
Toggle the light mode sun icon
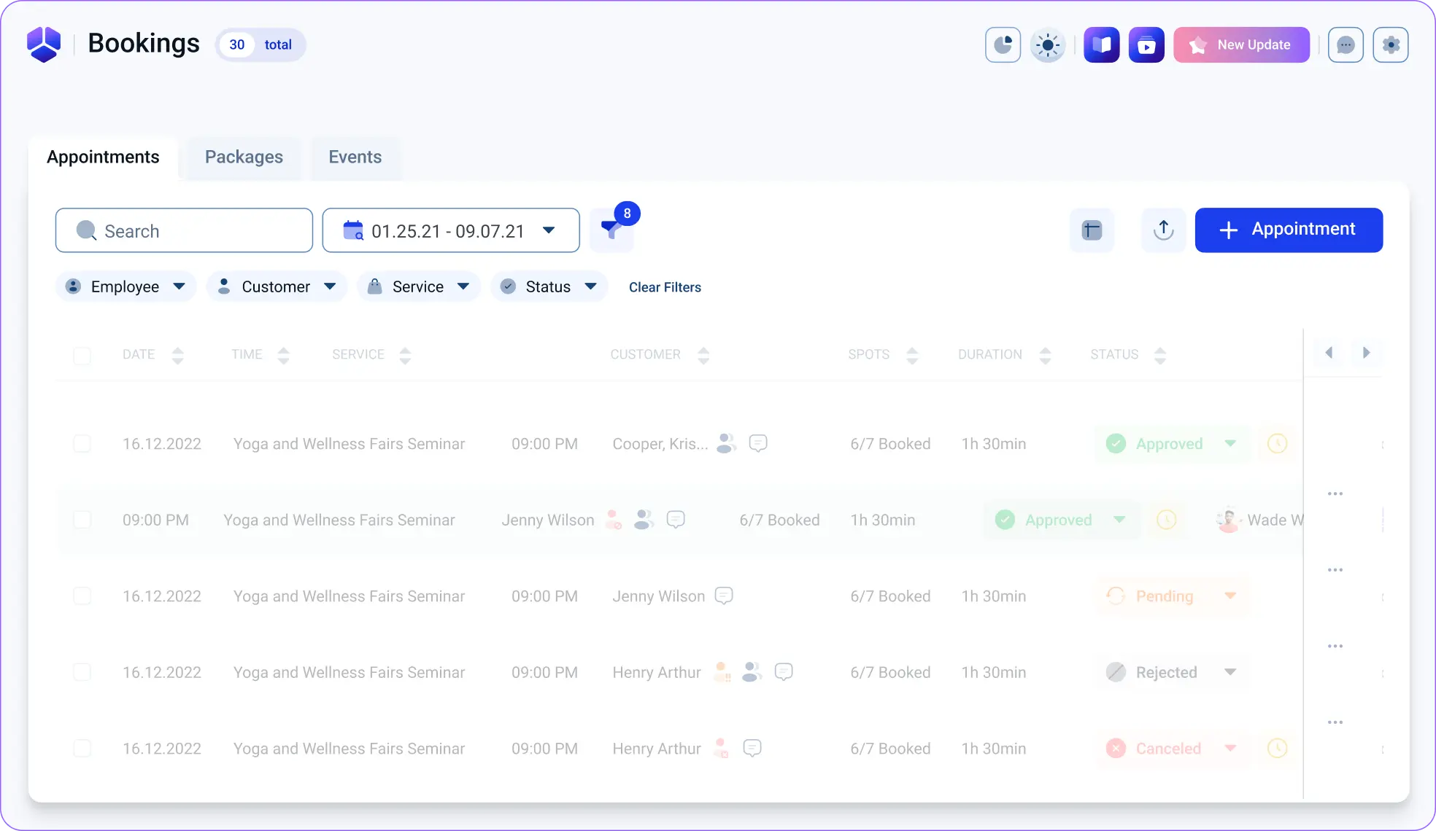point(1048,45)
